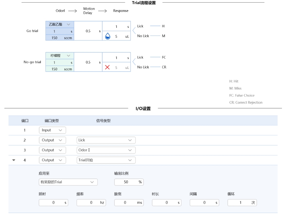This screenshot has width=289, height=214.
Task: Click the 间隔 interval input field
Action: [204, 203]
